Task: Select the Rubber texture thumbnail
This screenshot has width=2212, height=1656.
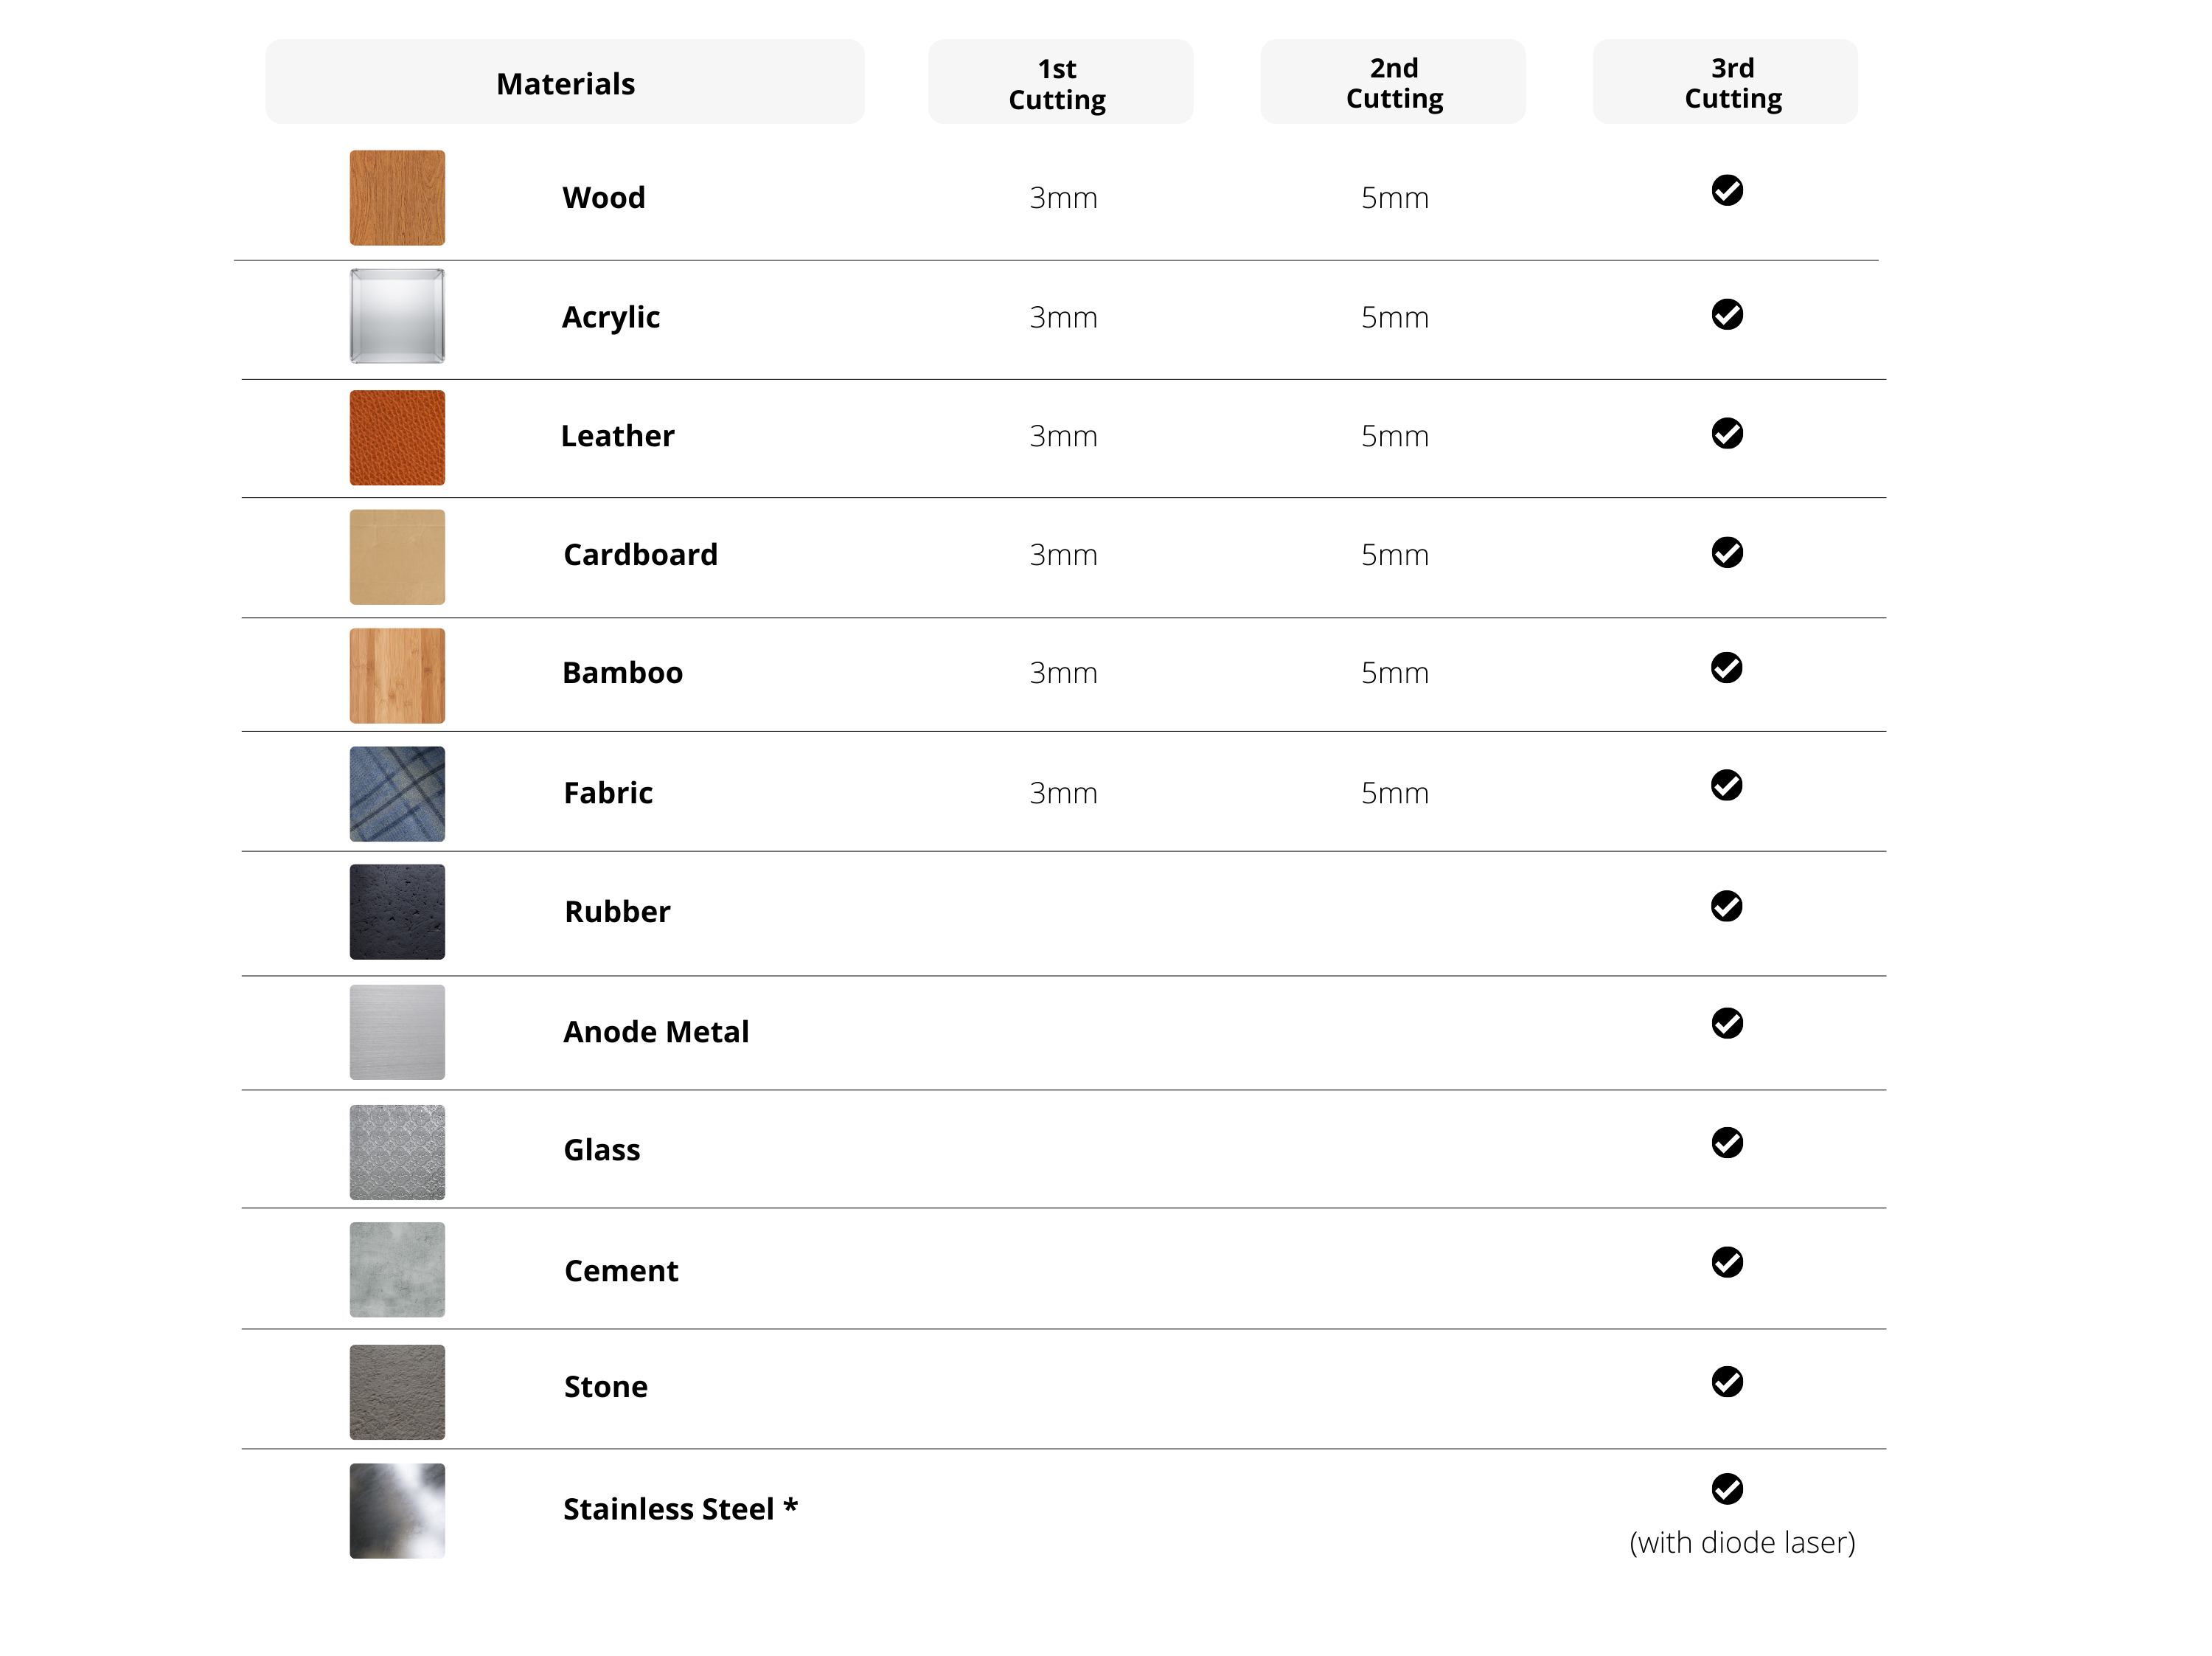Action: click(x=397, y=912)
